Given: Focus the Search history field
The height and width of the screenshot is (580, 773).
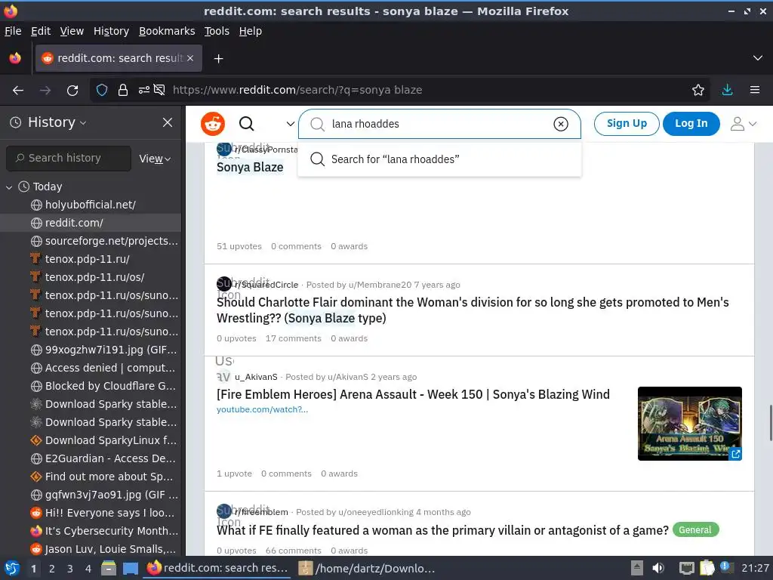Looking at the screenshot, I should [x=69, y=159].
